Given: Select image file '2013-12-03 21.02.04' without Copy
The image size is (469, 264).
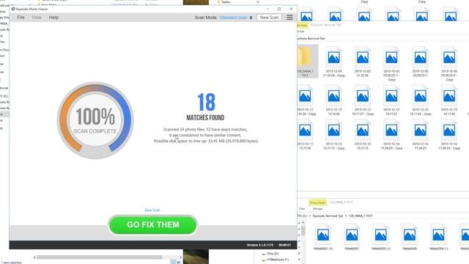Looking at the screenshot, I should [363, 62].
